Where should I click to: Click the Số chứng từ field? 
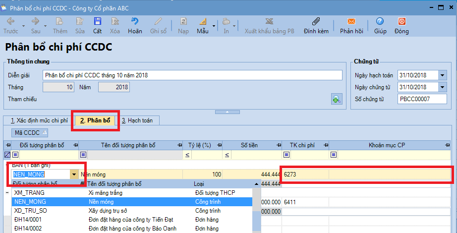pyautogui.click(x=422, y=99)
